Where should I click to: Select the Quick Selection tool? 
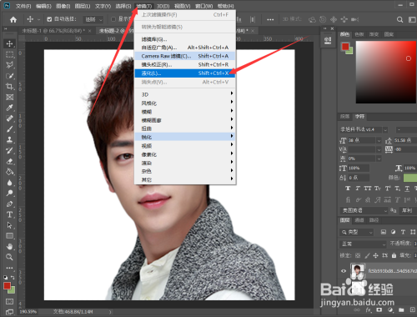click(9, 76)
